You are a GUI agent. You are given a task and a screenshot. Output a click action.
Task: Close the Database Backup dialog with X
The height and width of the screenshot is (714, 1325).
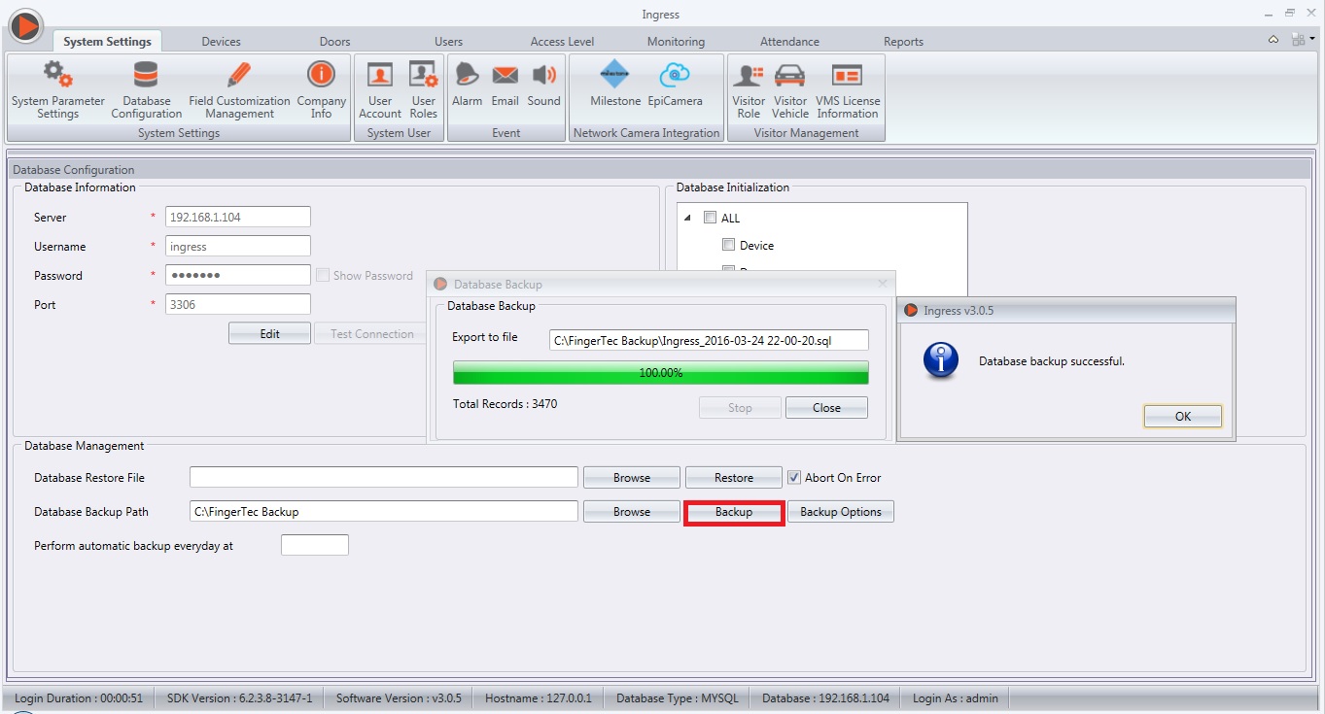(x=882, y=284)
